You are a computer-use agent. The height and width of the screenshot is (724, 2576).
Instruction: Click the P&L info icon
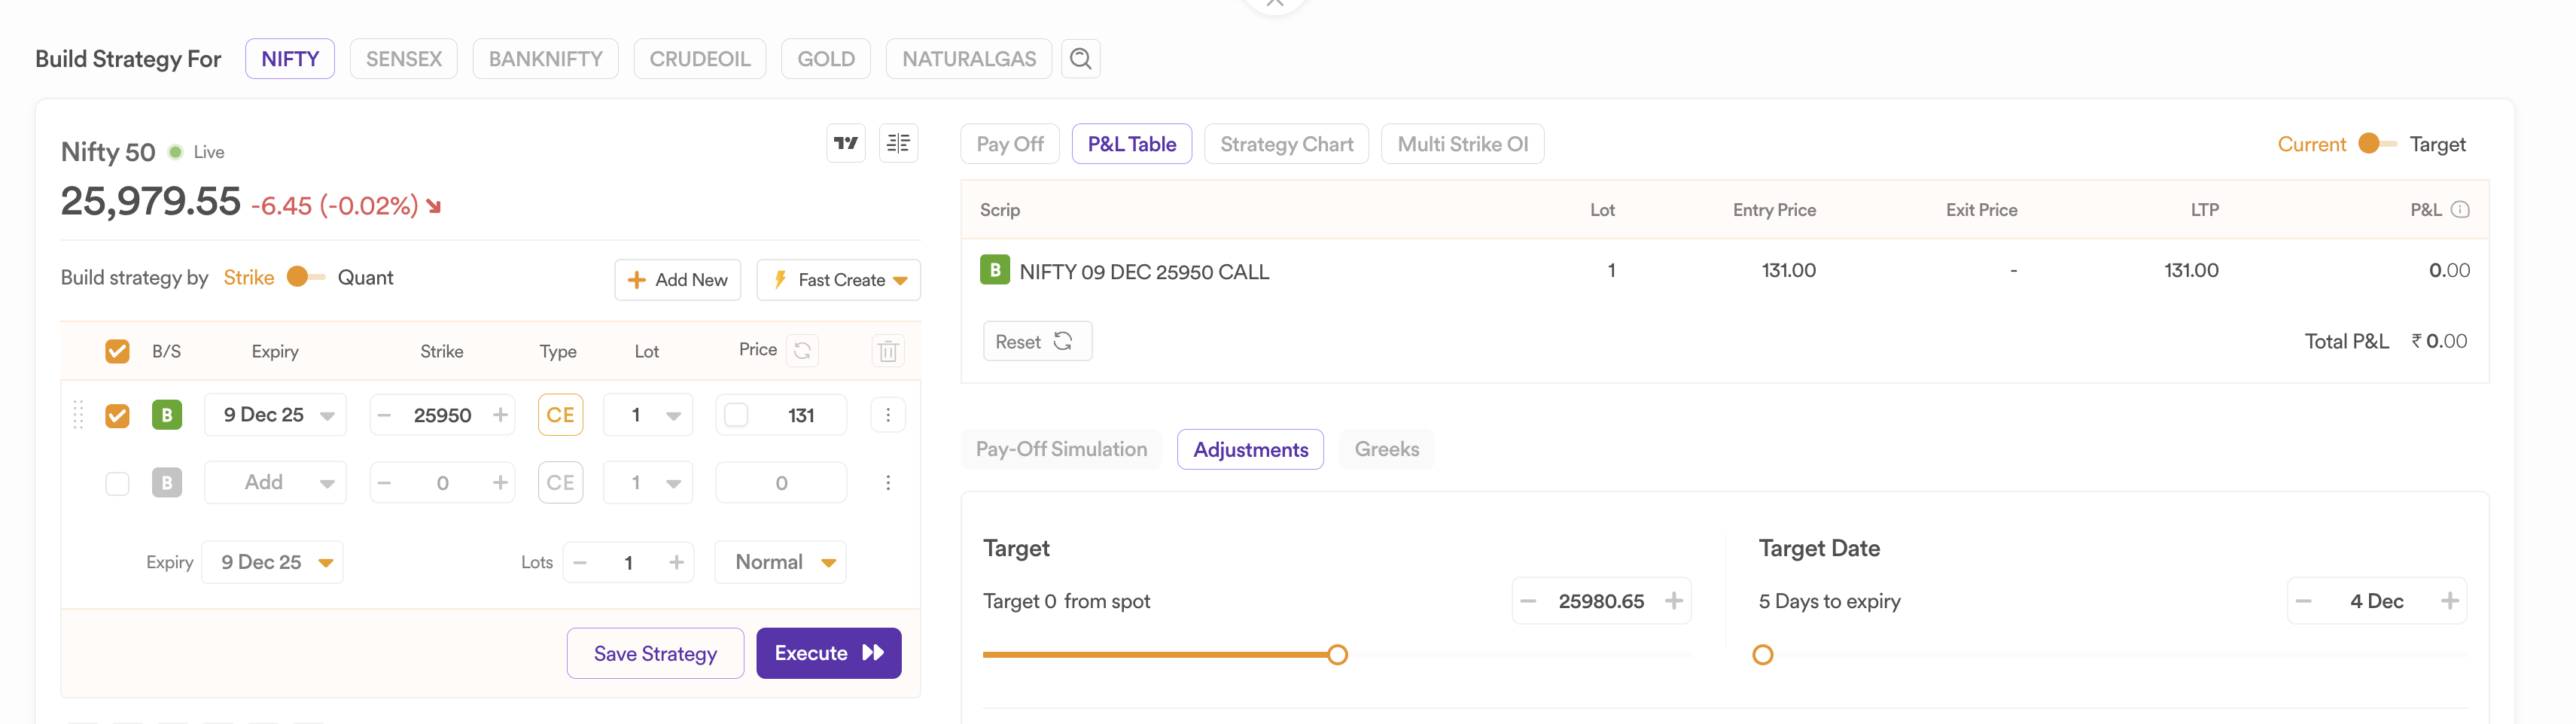[x=2461, y=210]
